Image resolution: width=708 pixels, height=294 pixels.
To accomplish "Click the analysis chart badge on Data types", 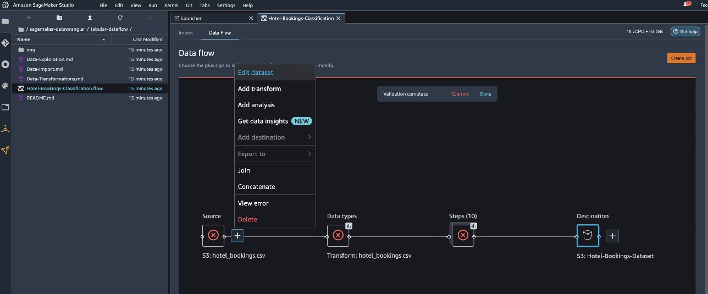I will pyautogui.click(x=349, y=226).
